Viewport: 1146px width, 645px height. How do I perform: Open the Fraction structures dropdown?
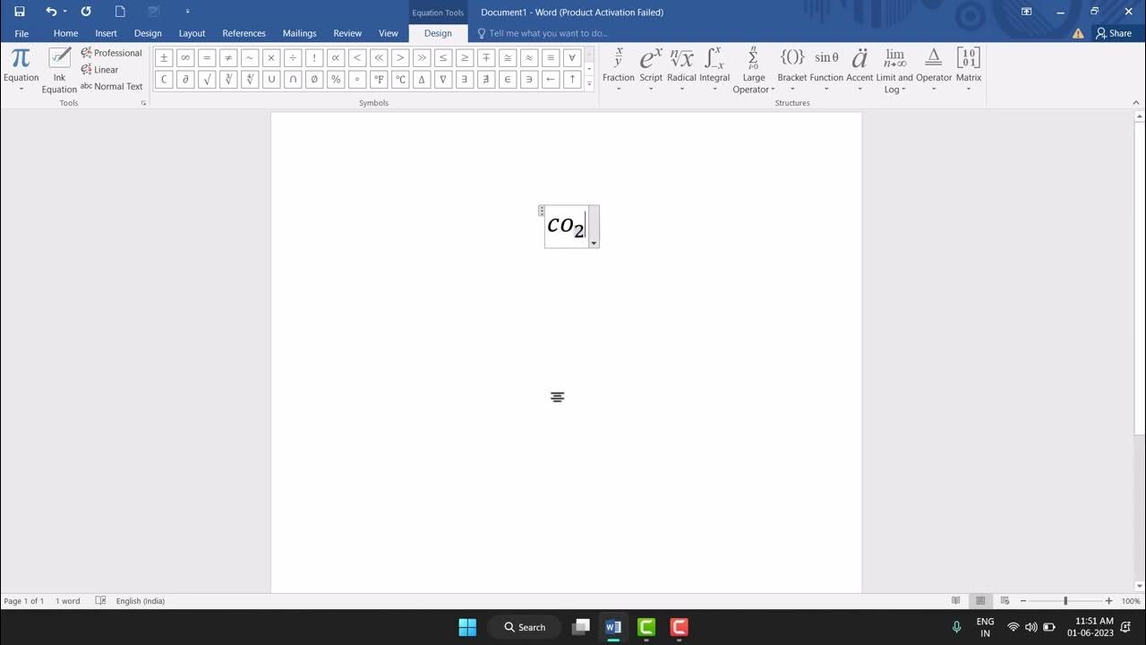(x=619, y=70)
